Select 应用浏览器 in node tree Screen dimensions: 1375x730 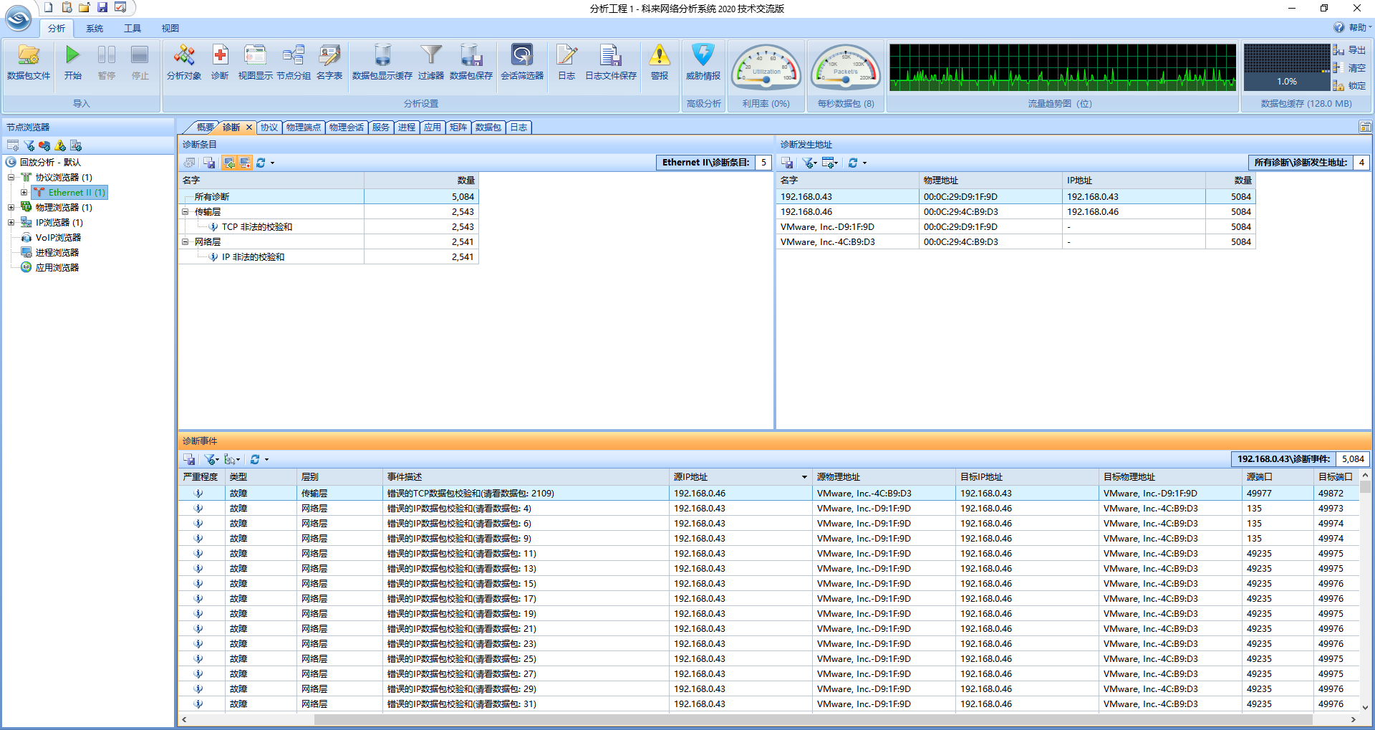click(57, 267)
